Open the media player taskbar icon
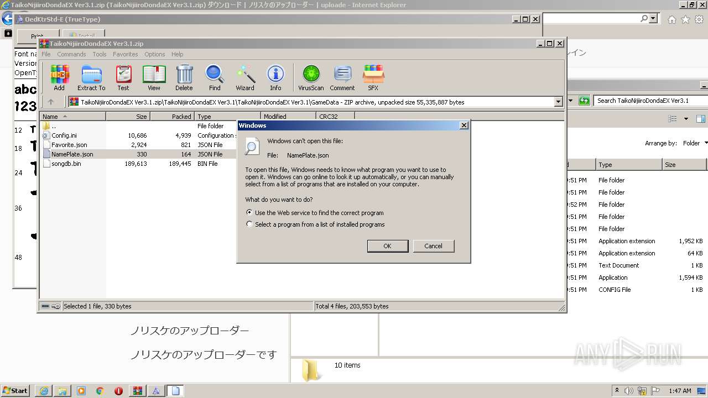 pyautogui.click(x=81, y=391)
